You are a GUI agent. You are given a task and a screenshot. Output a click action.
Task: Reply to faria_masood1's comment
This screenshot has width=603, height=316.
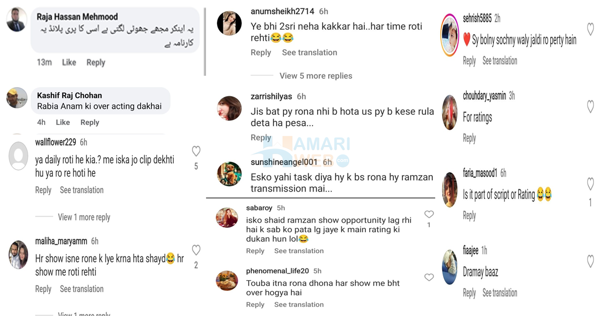coord(469,215)
